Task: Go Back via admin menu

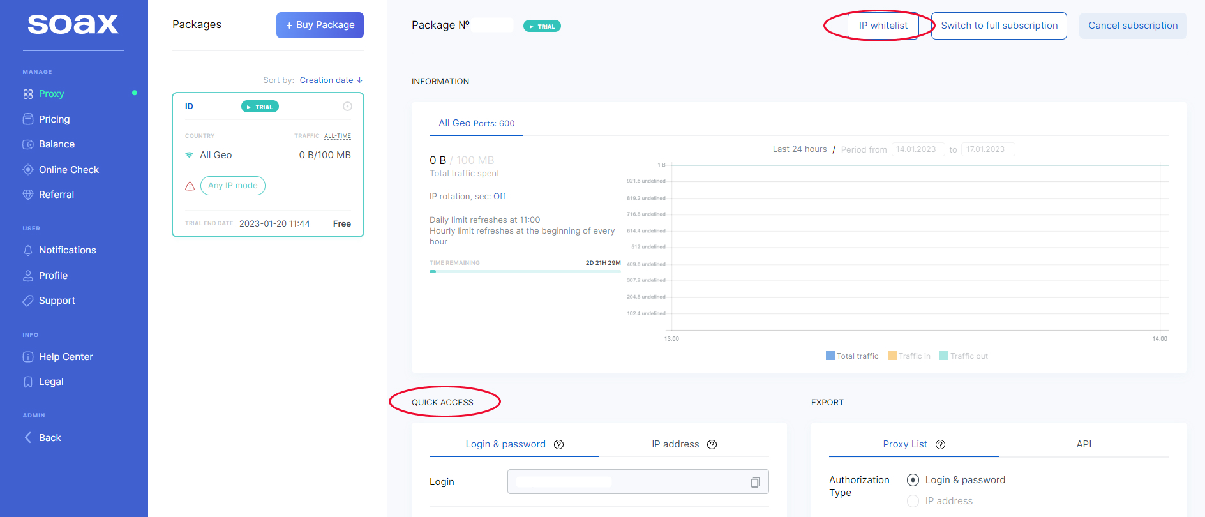Action: [x=50, y=438]
